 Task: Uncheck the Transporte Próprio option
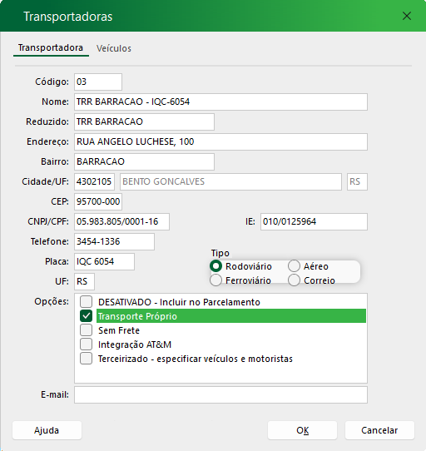(x=86, y=316)
